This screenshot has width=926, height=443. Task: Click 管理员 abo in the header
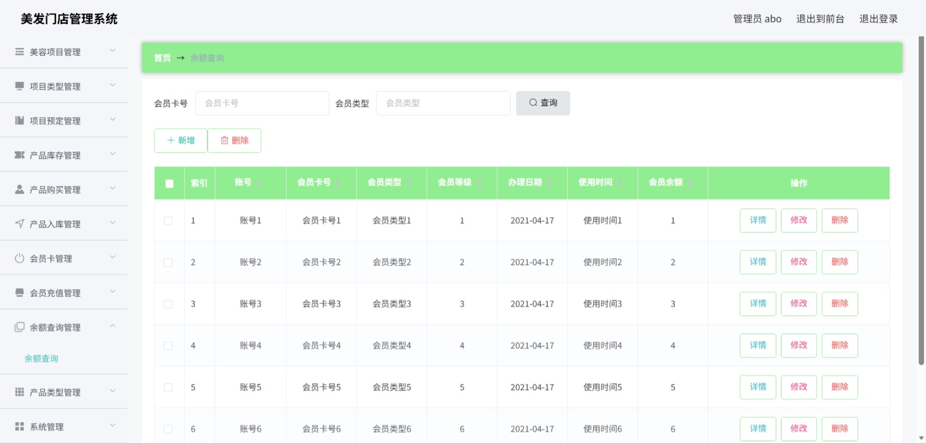(x=757, y=19)
